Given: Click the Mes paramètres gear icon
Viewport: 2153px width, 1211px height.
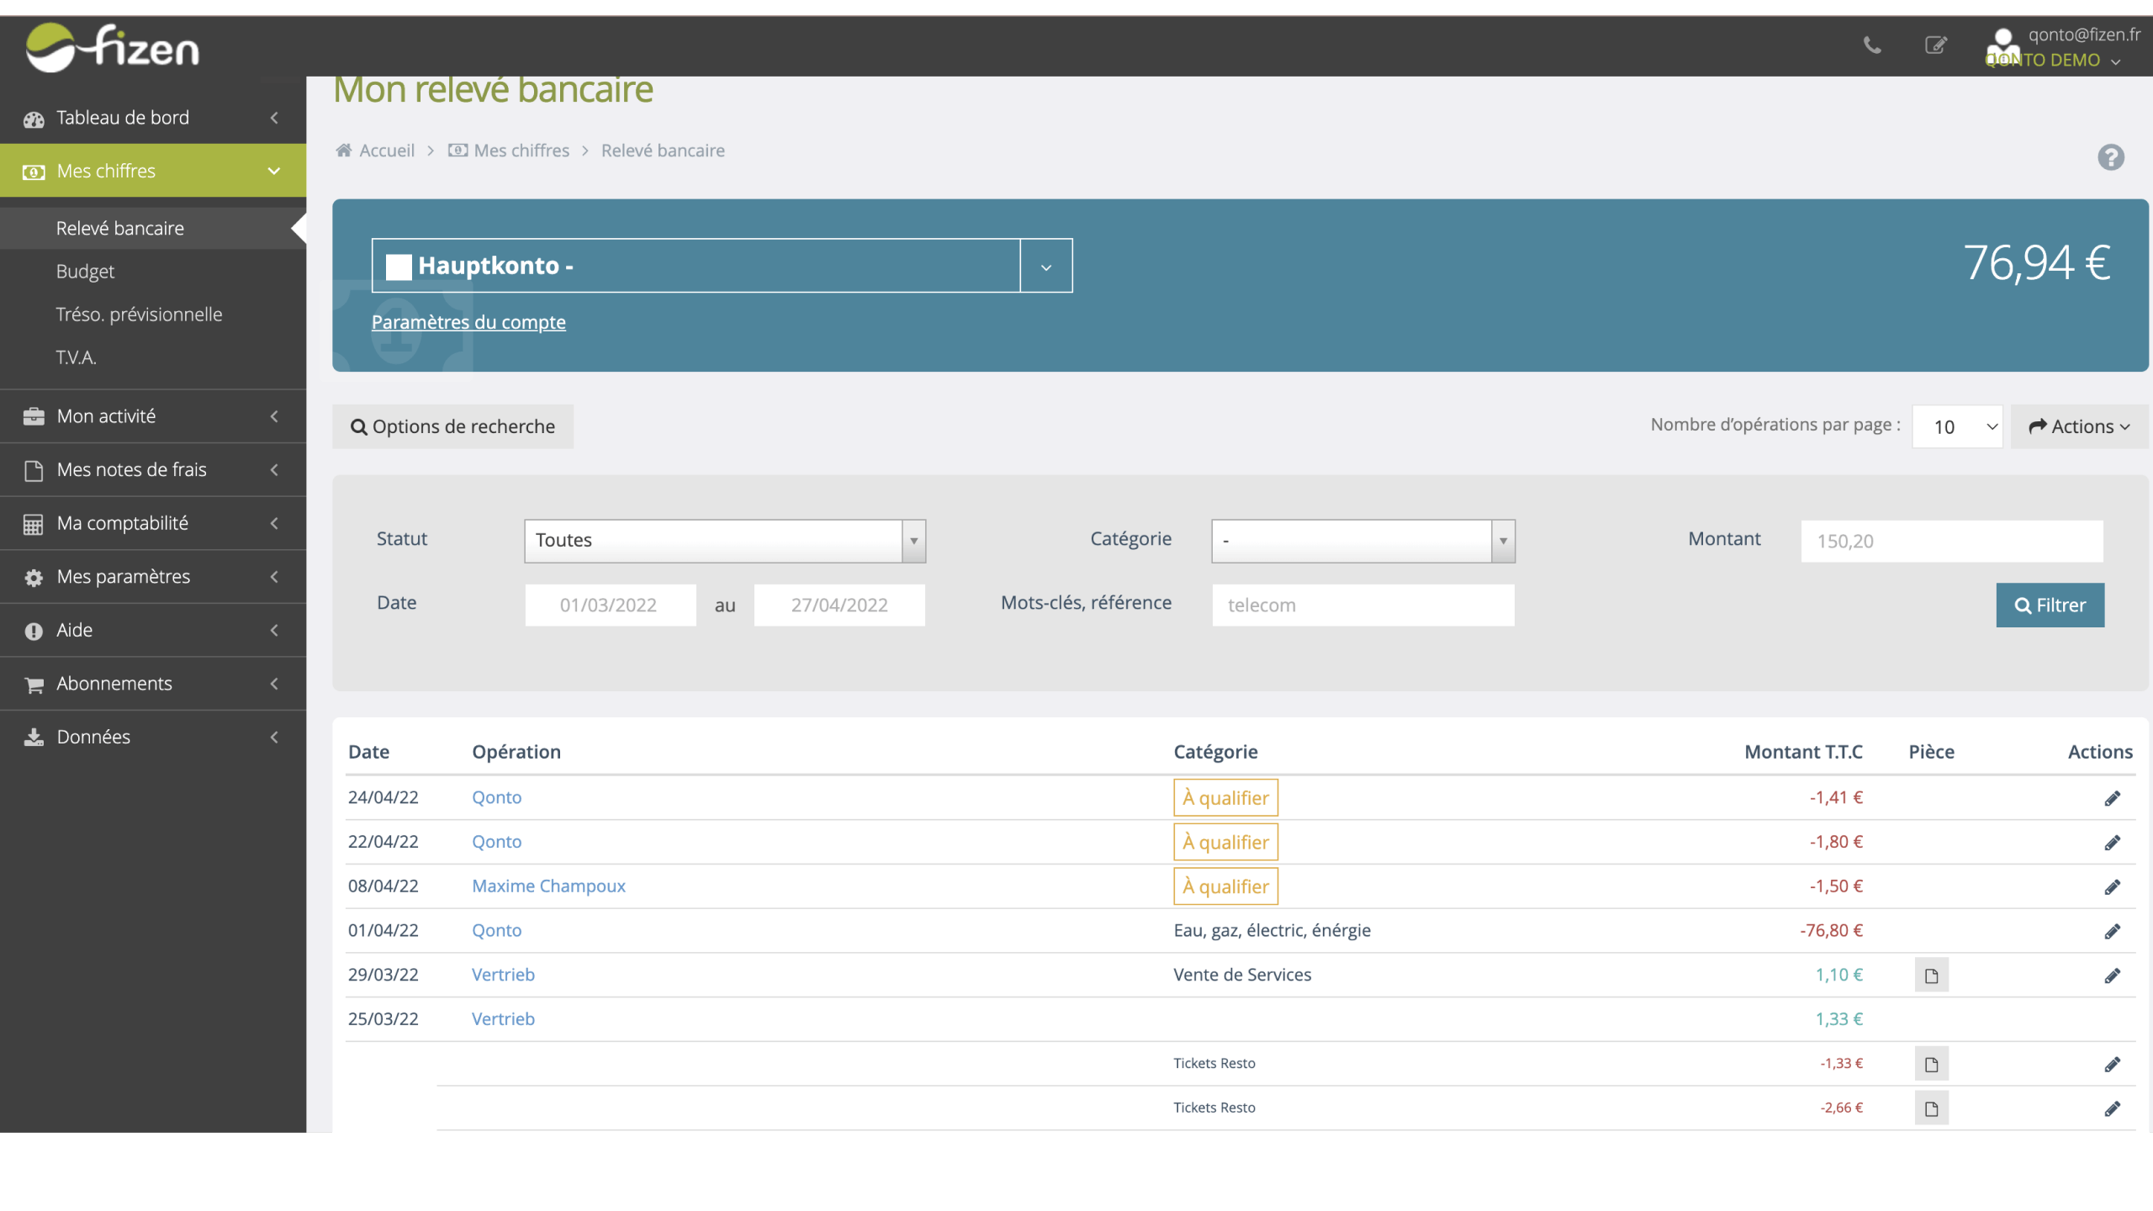Looking at the screenshot, I should (34, 578).
